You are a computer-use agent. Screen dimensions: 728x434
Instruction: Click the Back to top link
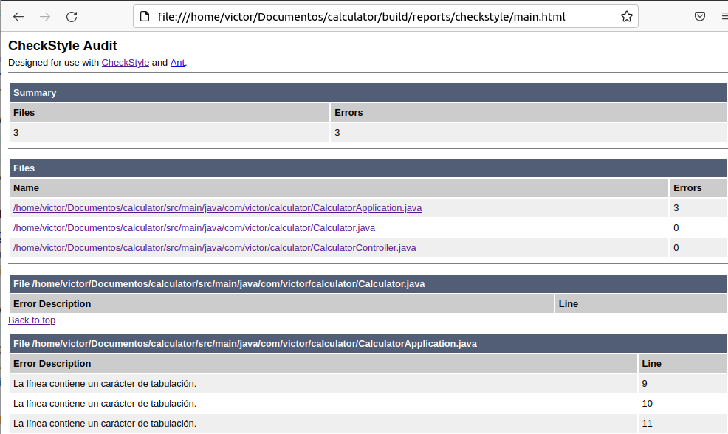[32, 320]
